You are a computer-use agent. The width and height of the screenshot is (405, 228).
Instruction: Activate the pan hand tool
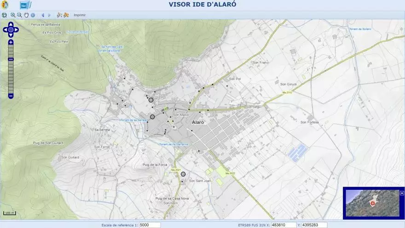coord(26,15)
